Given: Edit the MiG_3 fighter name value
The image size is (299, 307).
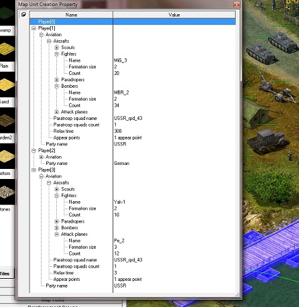Looking at the screenshot, I should point(121,60).
